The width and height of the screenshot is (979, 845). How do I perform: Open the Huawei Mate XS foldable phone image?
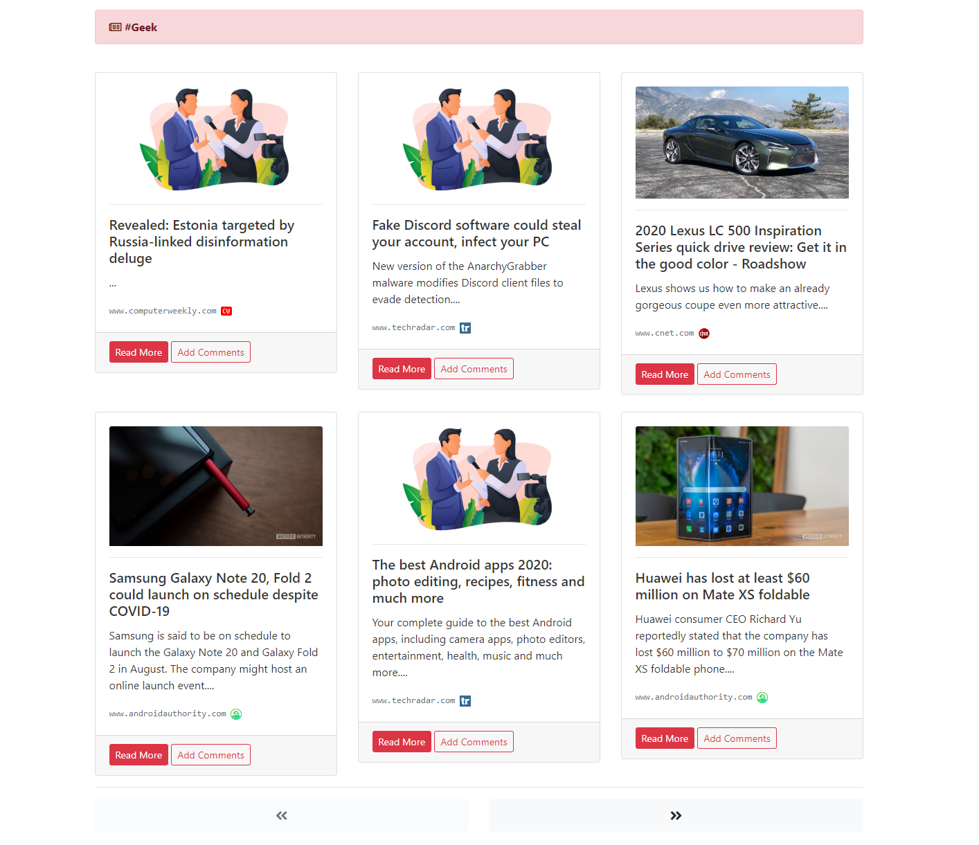(x=742, y=486)
